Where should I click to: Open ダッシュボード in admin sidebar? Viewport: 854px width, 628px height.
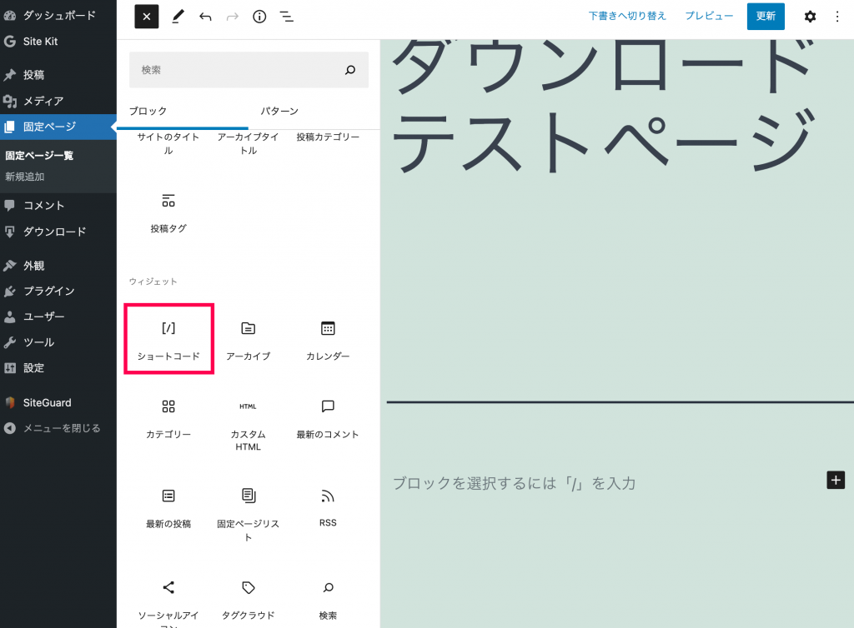(x=58, y=15)
